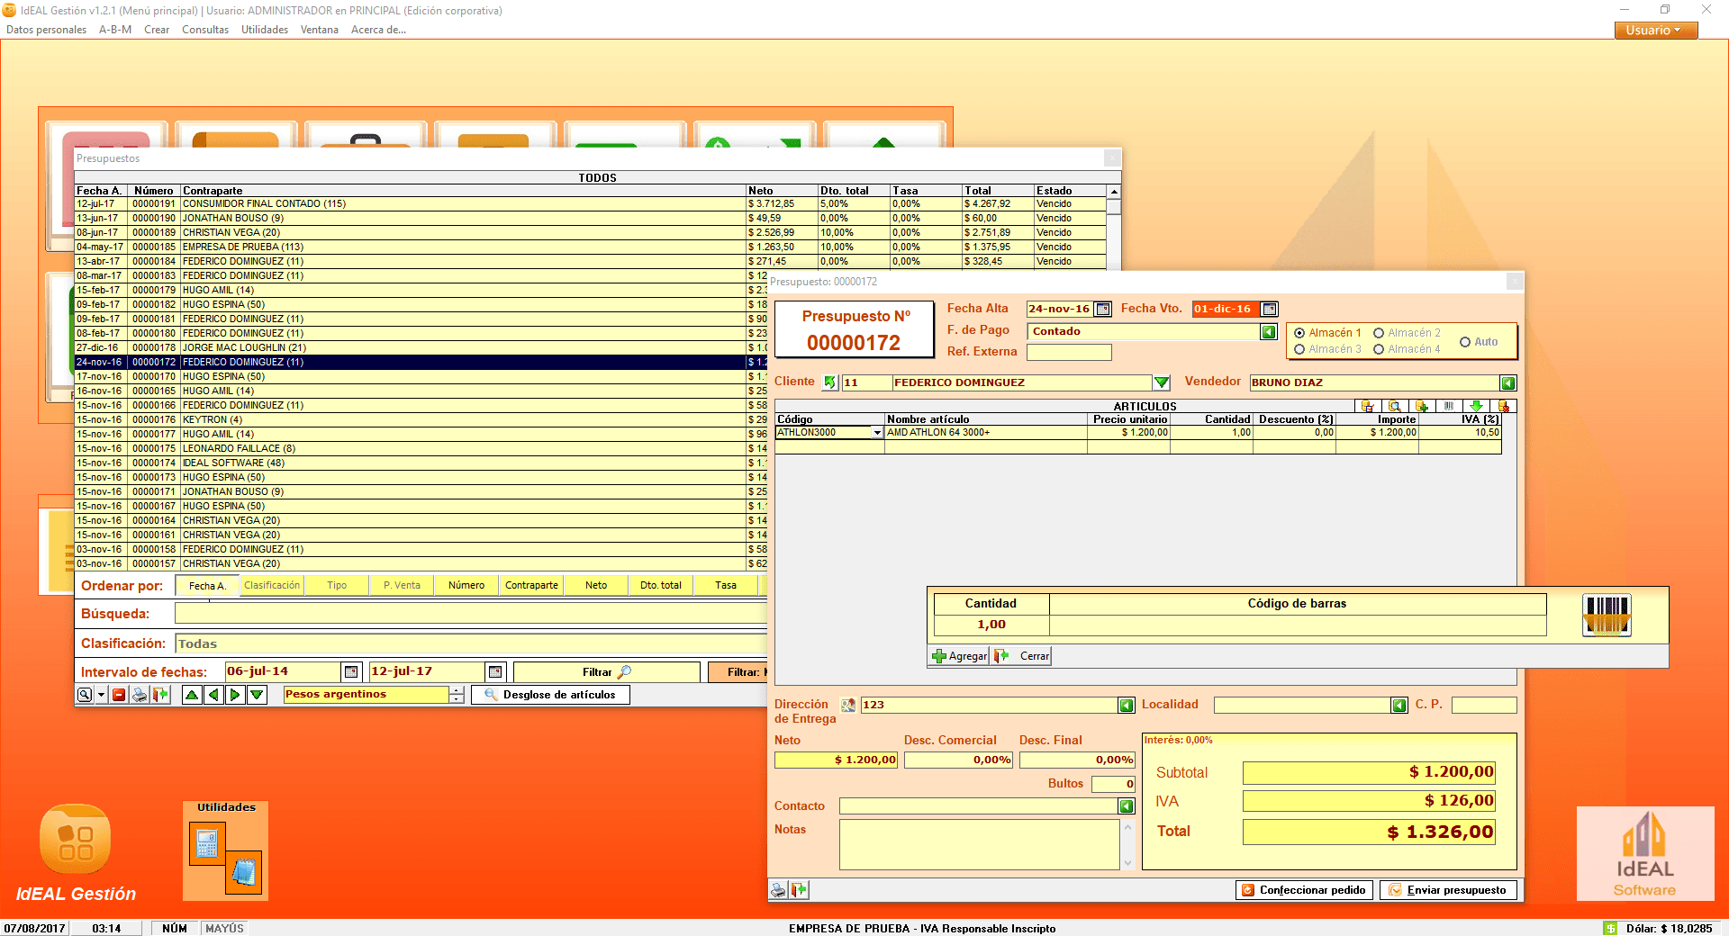Click the dollar exchange icon in status bar
Image resolution: width=1729 pixels, height=936 pixels.
pyautogui.click(x=1610, y=928)
